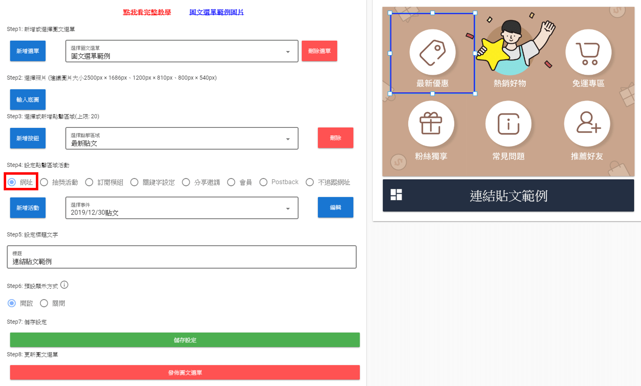Open the 圖文選單範例圖片 link
This screenshot has height=386, width=641.
pyautogui.click(x=216, y=12)
